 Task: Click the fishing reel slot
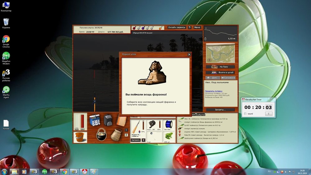[152, 125]
